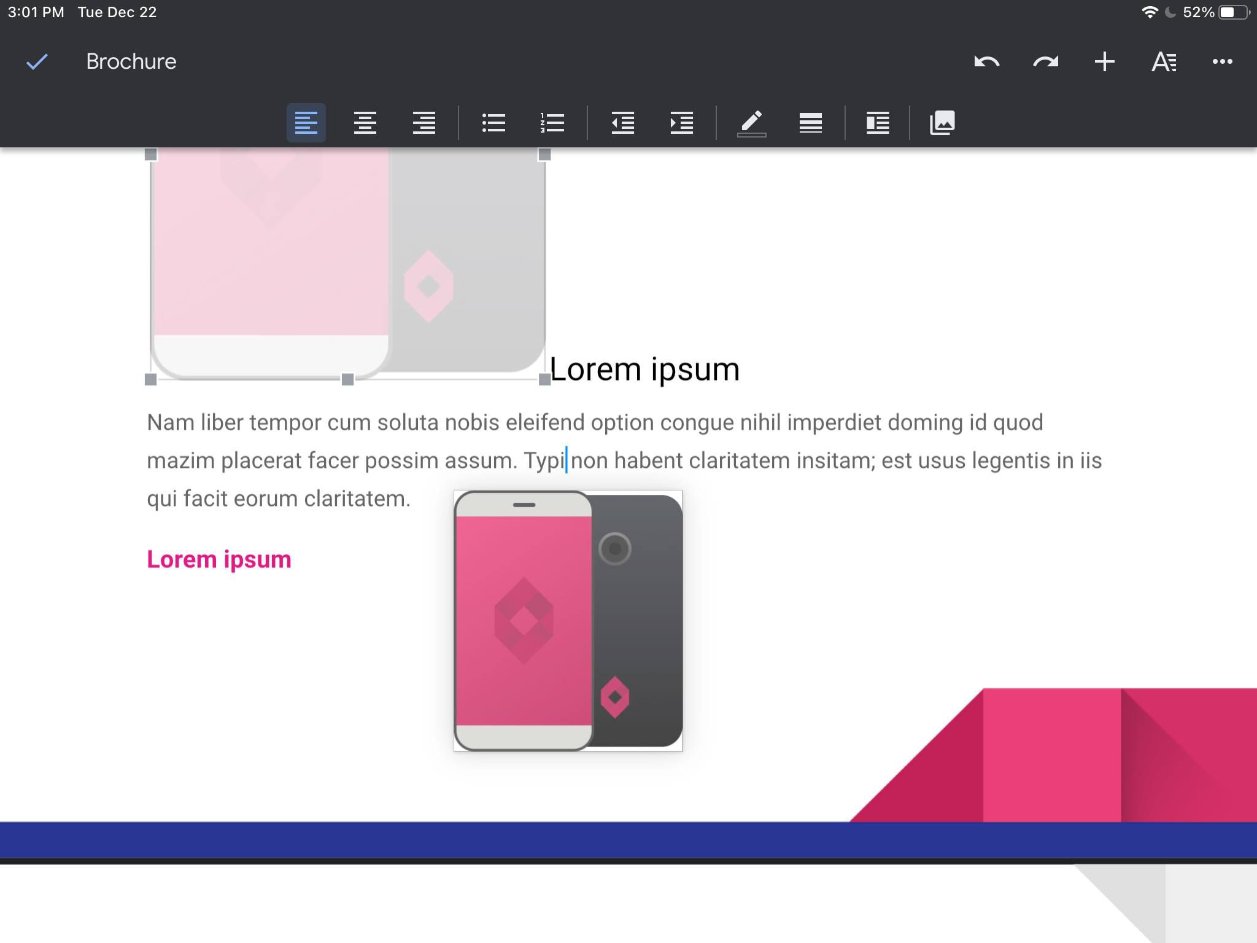Click the insert image icon
This screenshot has width=1257, height=943.
[x=942, y=122]
